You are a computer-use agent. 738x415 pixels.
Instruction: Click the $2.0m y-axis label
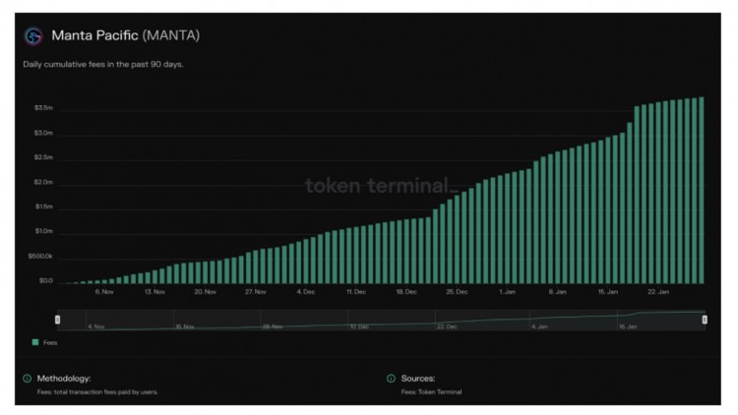[43, 182]
